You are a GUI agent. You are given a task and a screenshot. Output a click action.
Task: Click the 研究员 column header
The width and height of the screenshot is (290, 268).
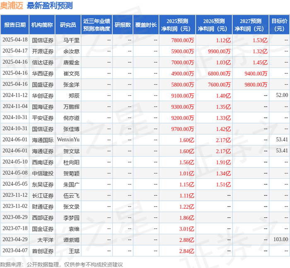pyautogui.click(x=68, y=24)
